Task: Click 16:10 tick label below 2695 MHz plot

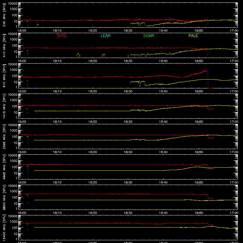Action: [57, 152]
